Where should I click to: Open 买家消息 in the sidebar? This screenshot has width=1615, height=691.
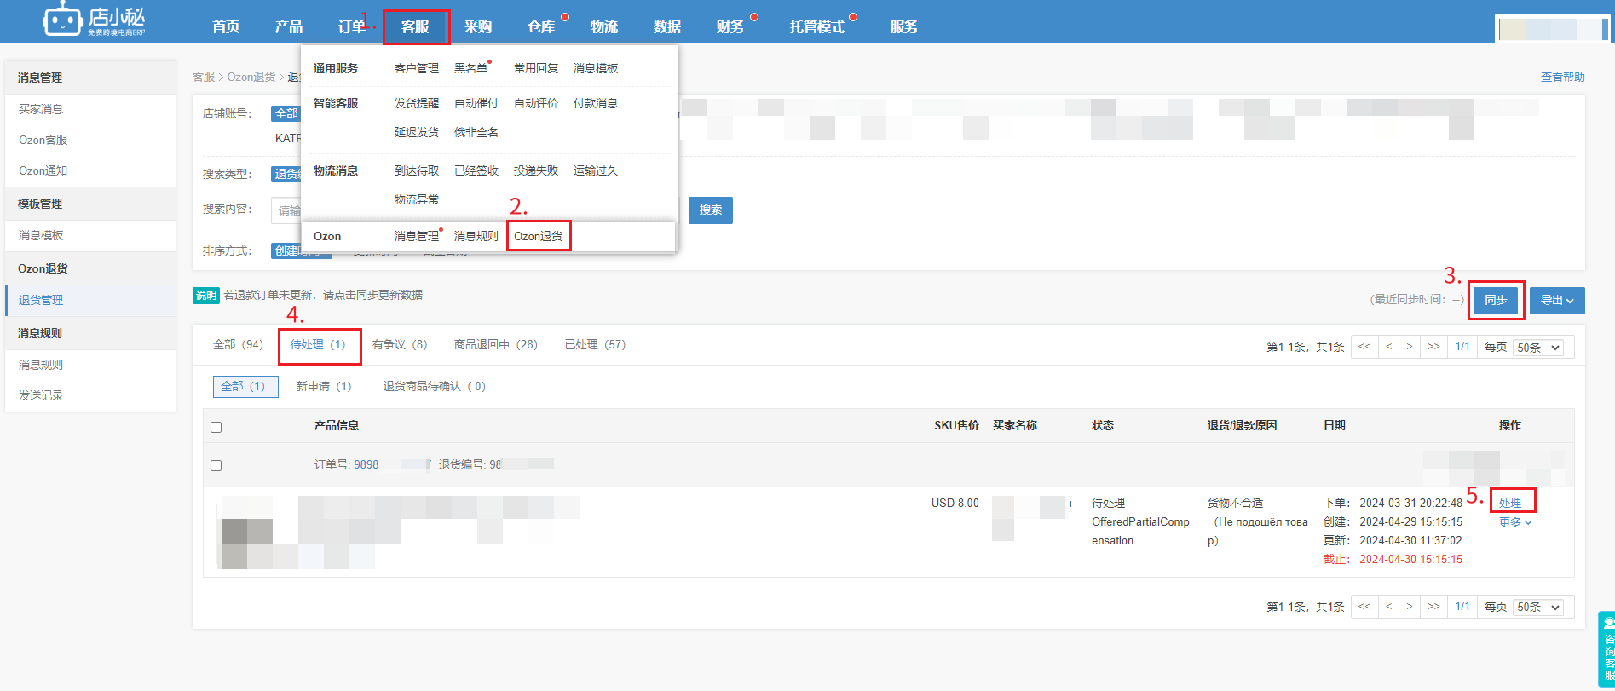click(41, 109)
